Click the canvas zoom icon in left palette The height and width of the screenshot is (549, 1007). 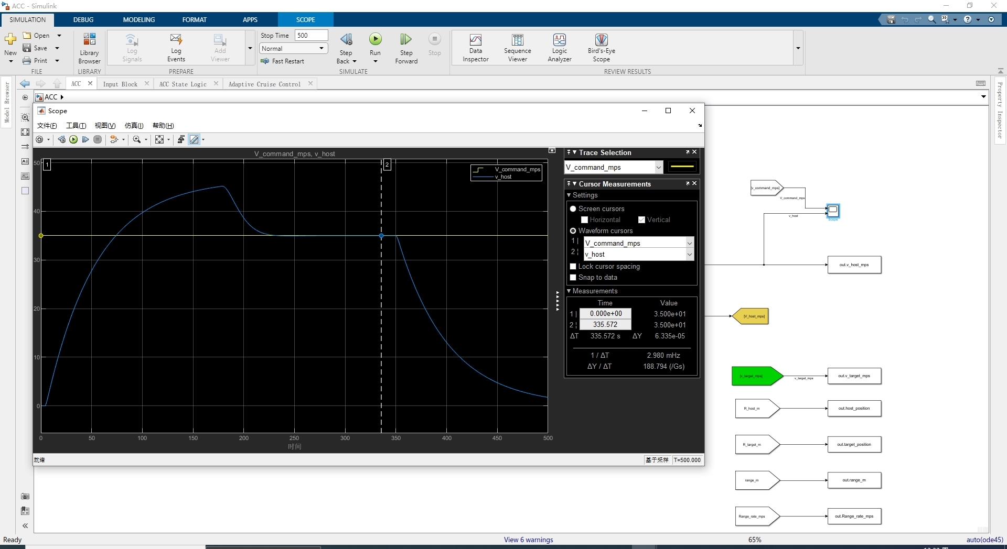[25, 117]
